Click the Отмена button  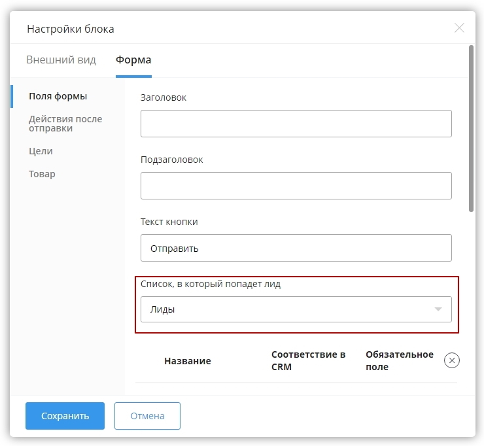[x=147, y=416]
